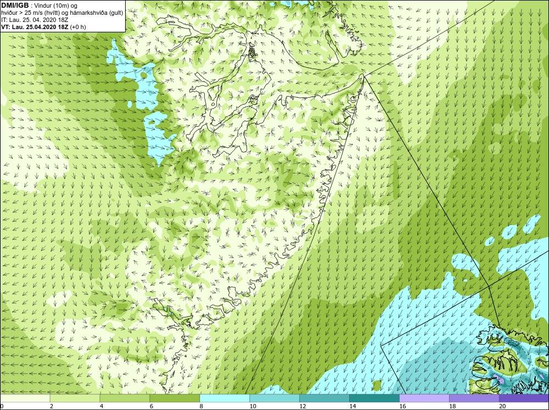Screen dimensions: 549x410
Task: Select the 14–16 m/s dark teal swatch
Action: (x=374, y=398)
